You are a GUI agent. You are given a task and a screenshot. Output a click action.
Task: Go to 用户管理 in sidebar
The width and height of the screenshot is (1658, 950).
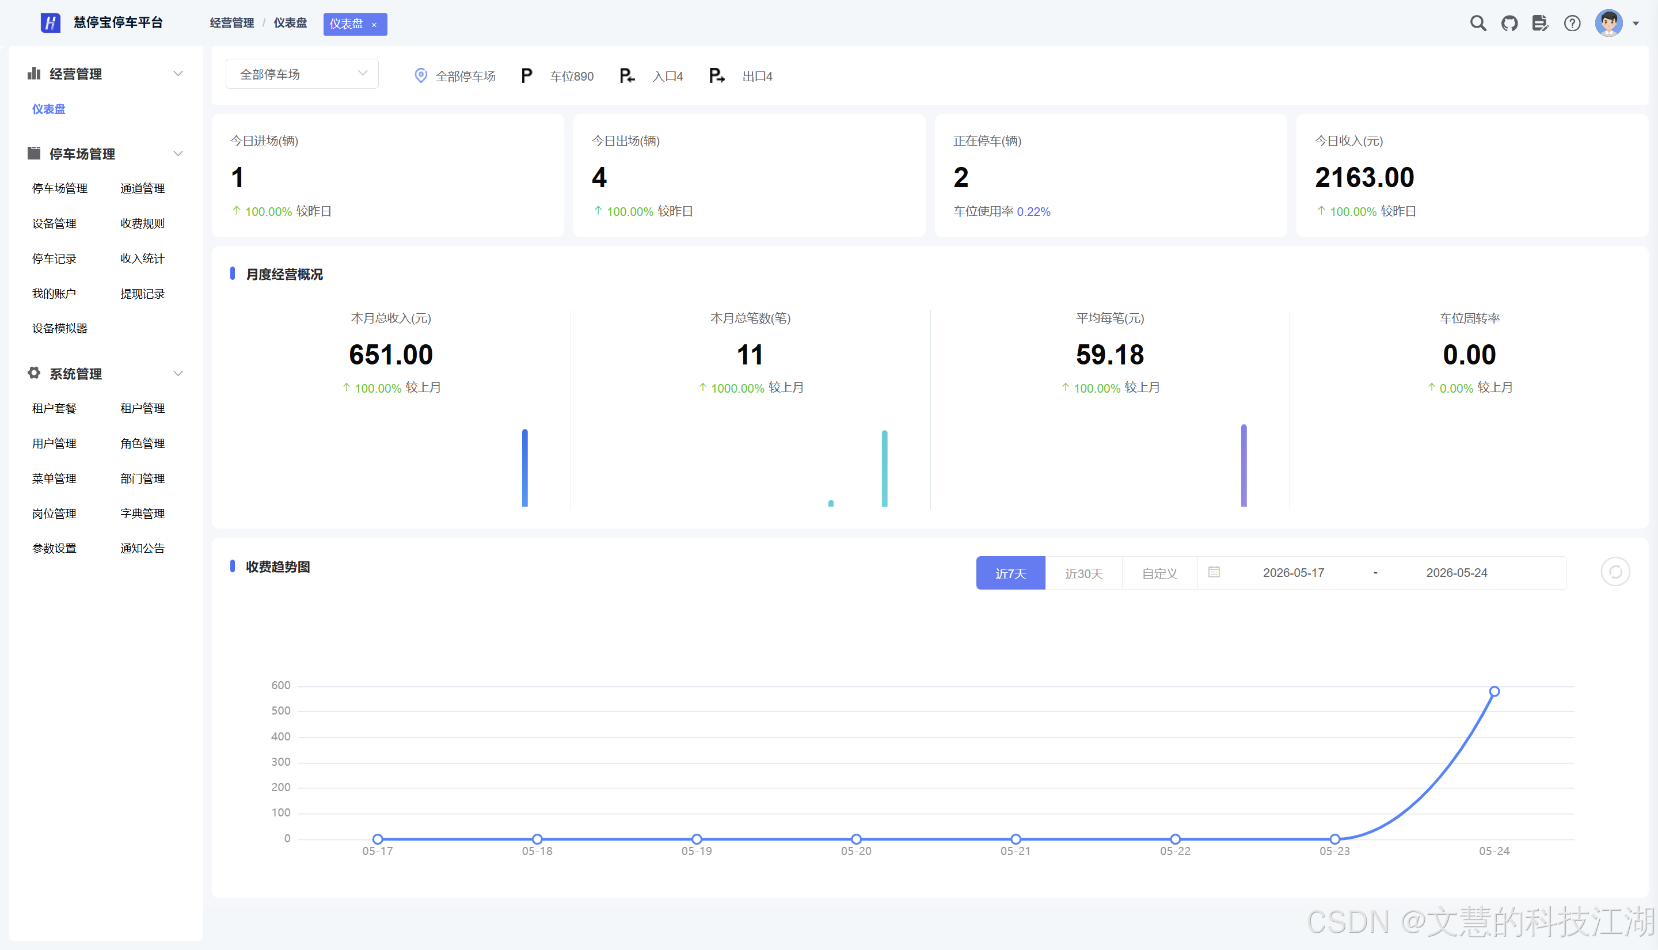click(x=54, y=444)
